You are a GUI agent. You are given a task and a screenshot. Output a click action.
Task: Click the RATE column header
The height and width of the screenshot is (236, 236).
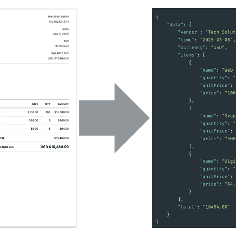coord(35,104)
